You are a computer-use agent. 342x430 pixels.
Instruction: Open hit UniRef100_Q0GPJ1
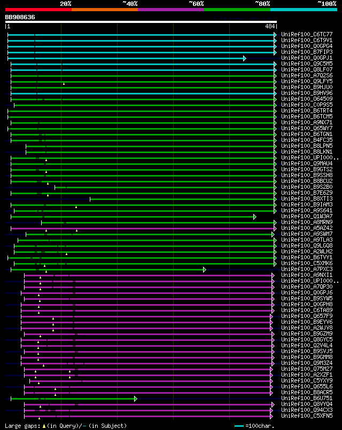(x=307, y=58)
